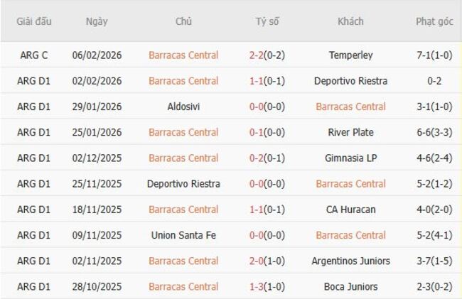
Task: Click the Gimnasia LP team name
Action: (x=350, y=158)
